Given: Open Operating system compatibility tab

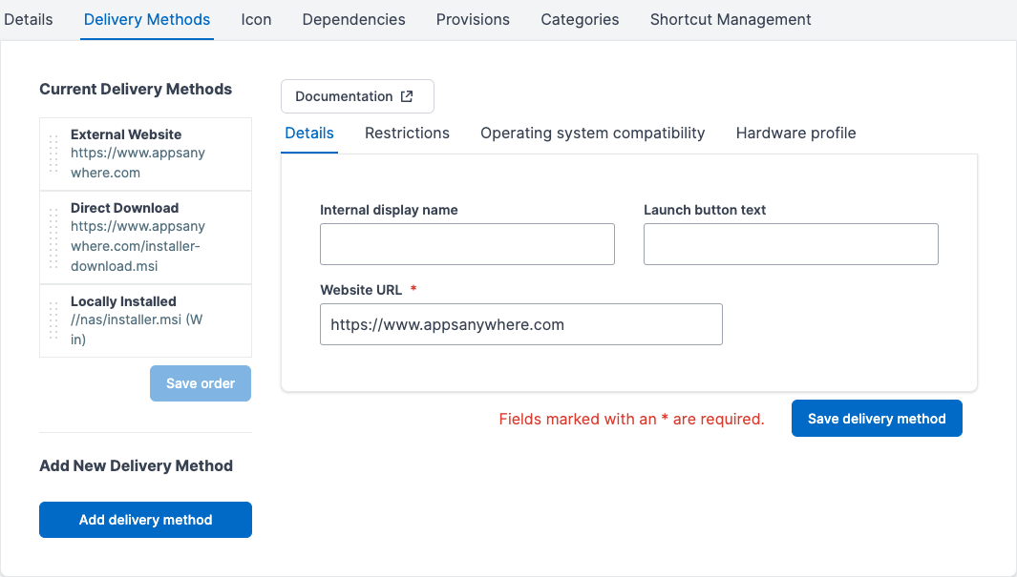Looking at the screenshot, I should (592, 134).
